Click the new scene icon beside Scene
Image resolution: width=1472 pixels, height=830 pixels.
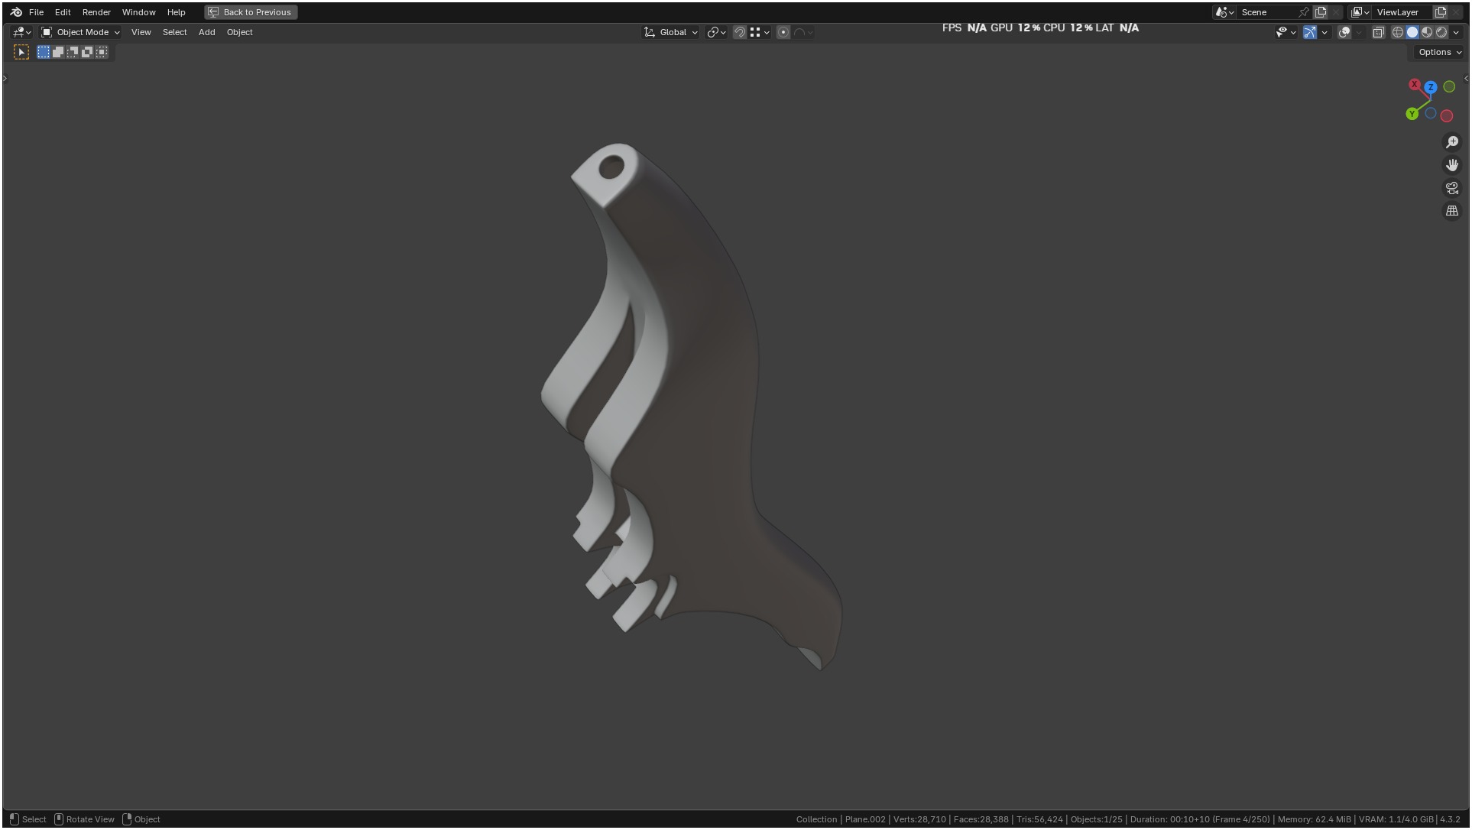click(1321, 12)
